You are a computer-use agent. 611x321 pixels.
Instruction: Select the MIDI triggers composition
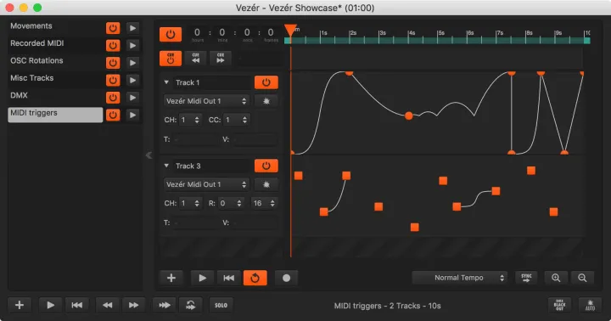pyautogui.click(x=55, y=115)
